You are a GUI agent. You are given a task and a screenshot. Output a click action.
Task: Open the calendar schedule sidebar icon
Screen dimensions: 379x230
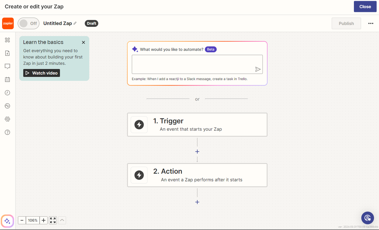7,79
